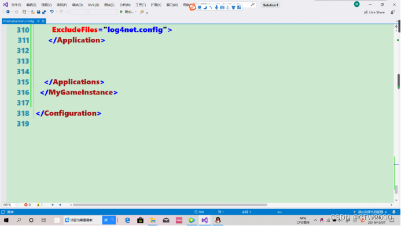Expand the Attach button dropdown arrow
Viewport: 401px width, 226px height.
coord(135,12)
